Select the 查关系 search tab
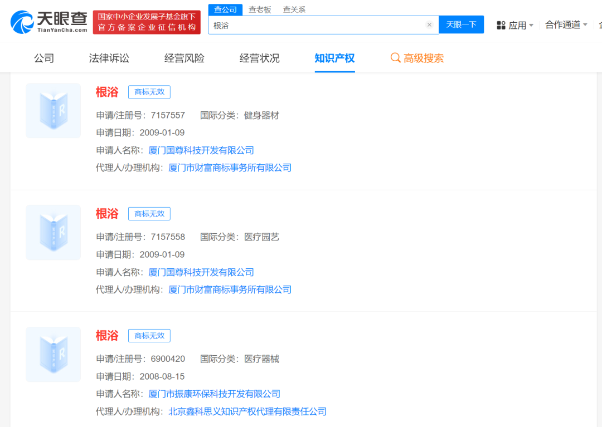602x427 pixels. [x=294, y=9]
